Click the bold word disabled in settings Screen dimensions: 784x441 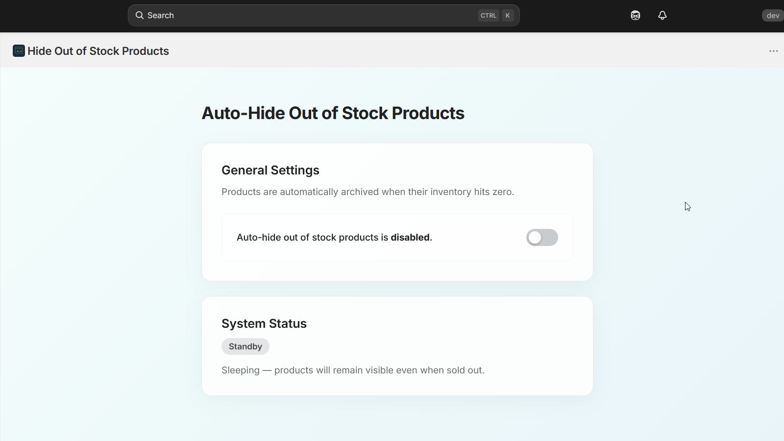click(x=410, y=237)
